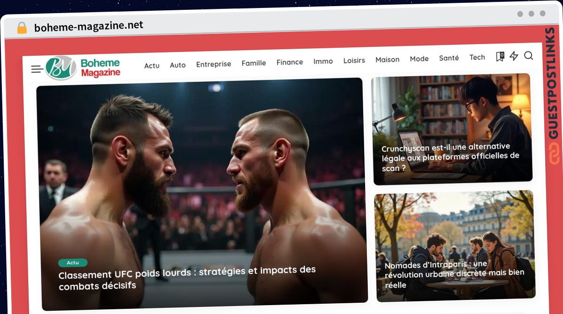Click the GuestPostLinks chain-link icon
The width and height of the screenshot is (563, 314).
(x=553, y=152)
